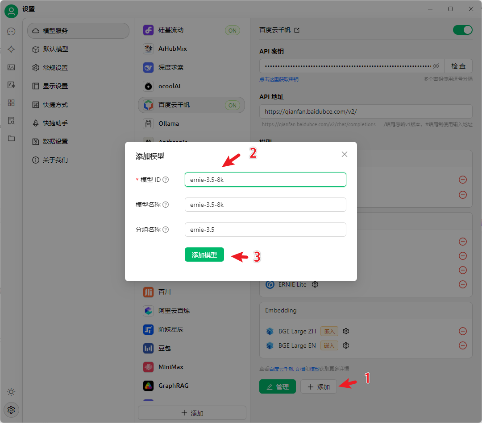Image resolution: width=482 pixels, height=423 pixels.
Task: Choose the 深度求索 provider
Action: click(x=191, y=68)
